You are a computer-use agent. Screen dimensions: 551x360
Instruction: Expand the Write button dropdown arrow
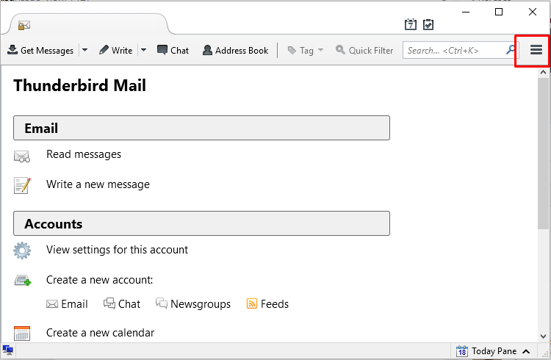tap(143, 50)
